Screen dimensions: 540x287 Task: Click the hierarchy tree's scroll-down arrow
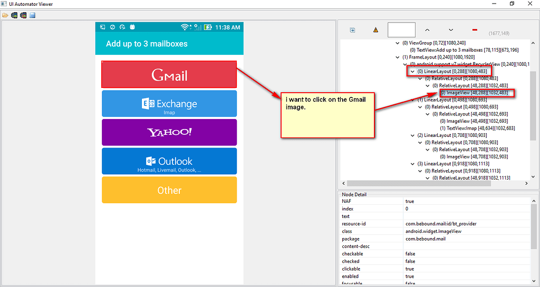point(534,176)
